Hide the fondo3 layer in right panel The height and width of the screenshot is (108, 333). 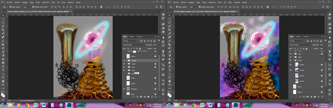coord(290,70)
